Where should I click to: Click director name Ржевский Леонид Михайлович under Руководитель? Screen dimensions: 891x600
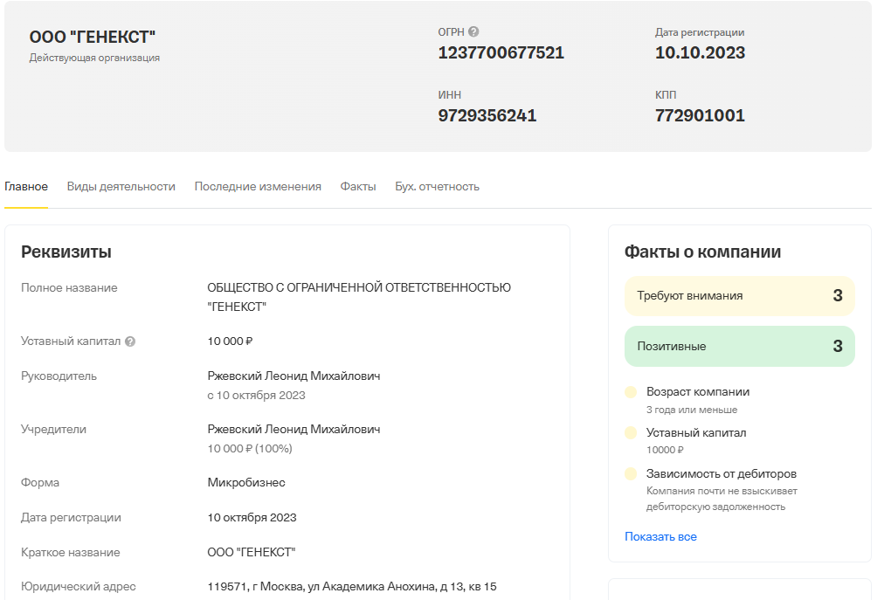294,376
